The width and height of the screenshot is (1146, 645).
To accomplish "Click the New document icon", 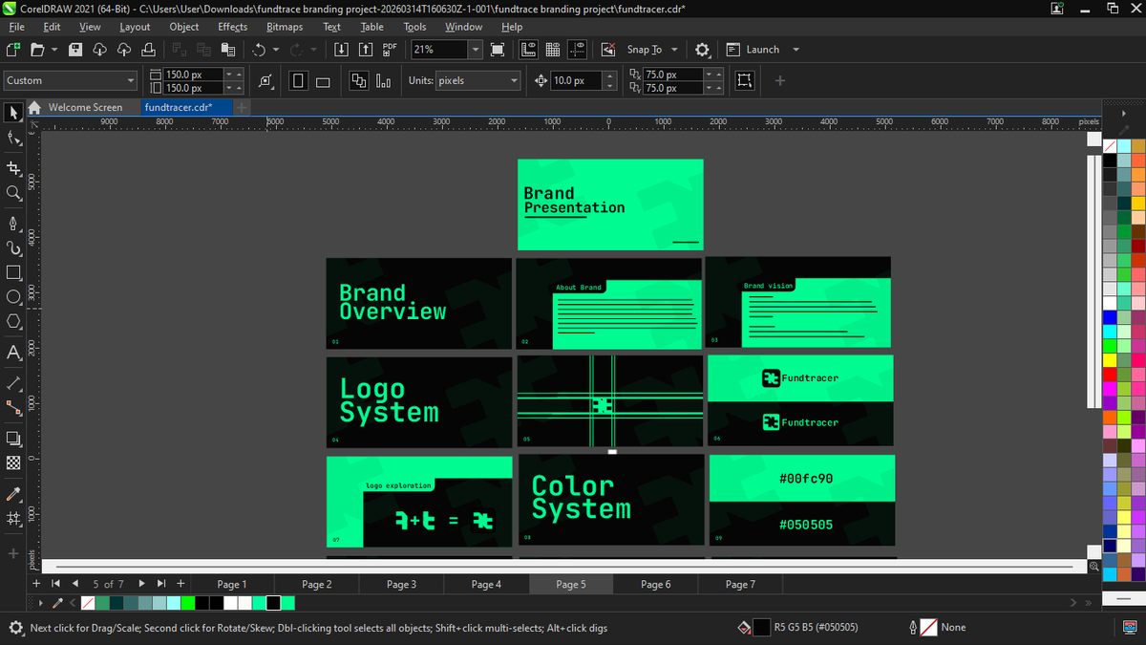I will click(x=12, y=50).
